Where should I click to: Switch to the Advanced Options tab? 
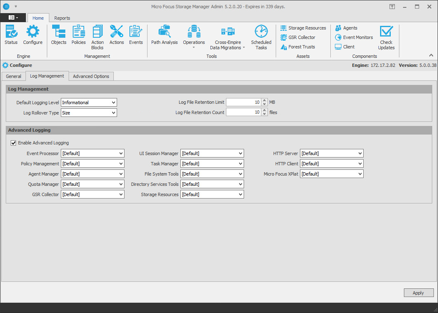pyautogui.click(x=91, y=76)
